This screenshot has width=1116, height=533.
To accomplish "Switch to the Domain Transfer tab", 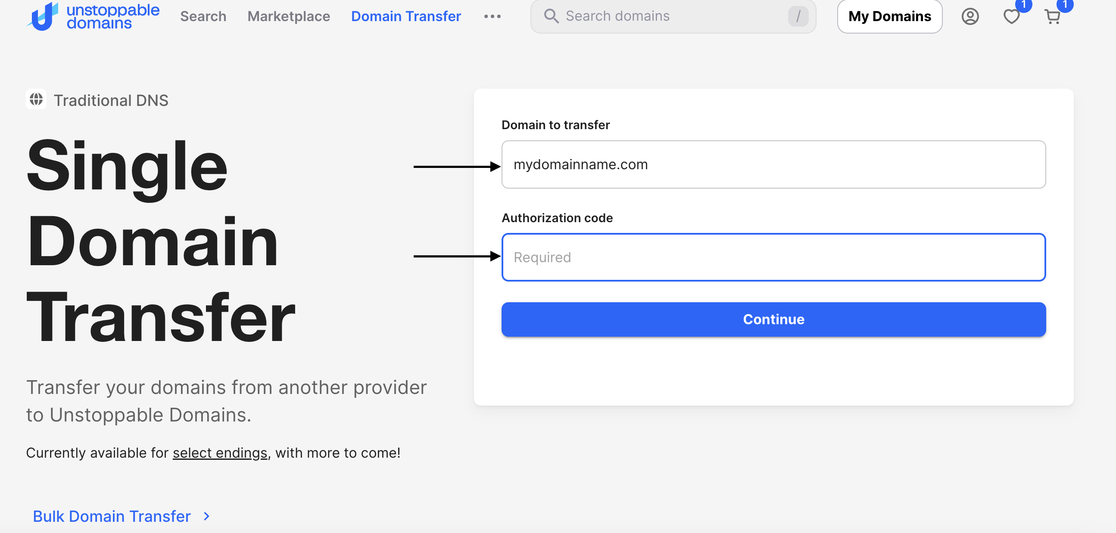I will tap(405, 16).
